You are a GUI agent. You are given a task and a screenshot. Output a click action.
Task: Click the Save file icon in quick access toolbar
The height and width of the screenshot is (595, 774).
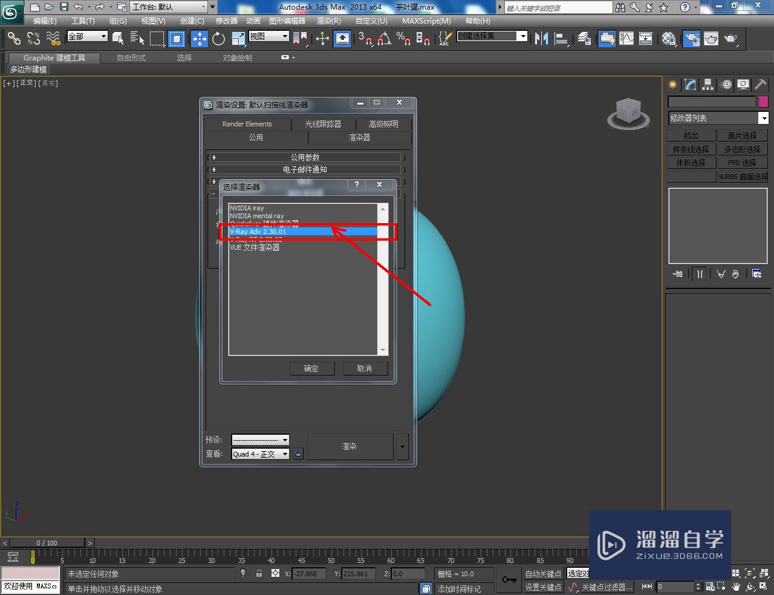(63, 7)
